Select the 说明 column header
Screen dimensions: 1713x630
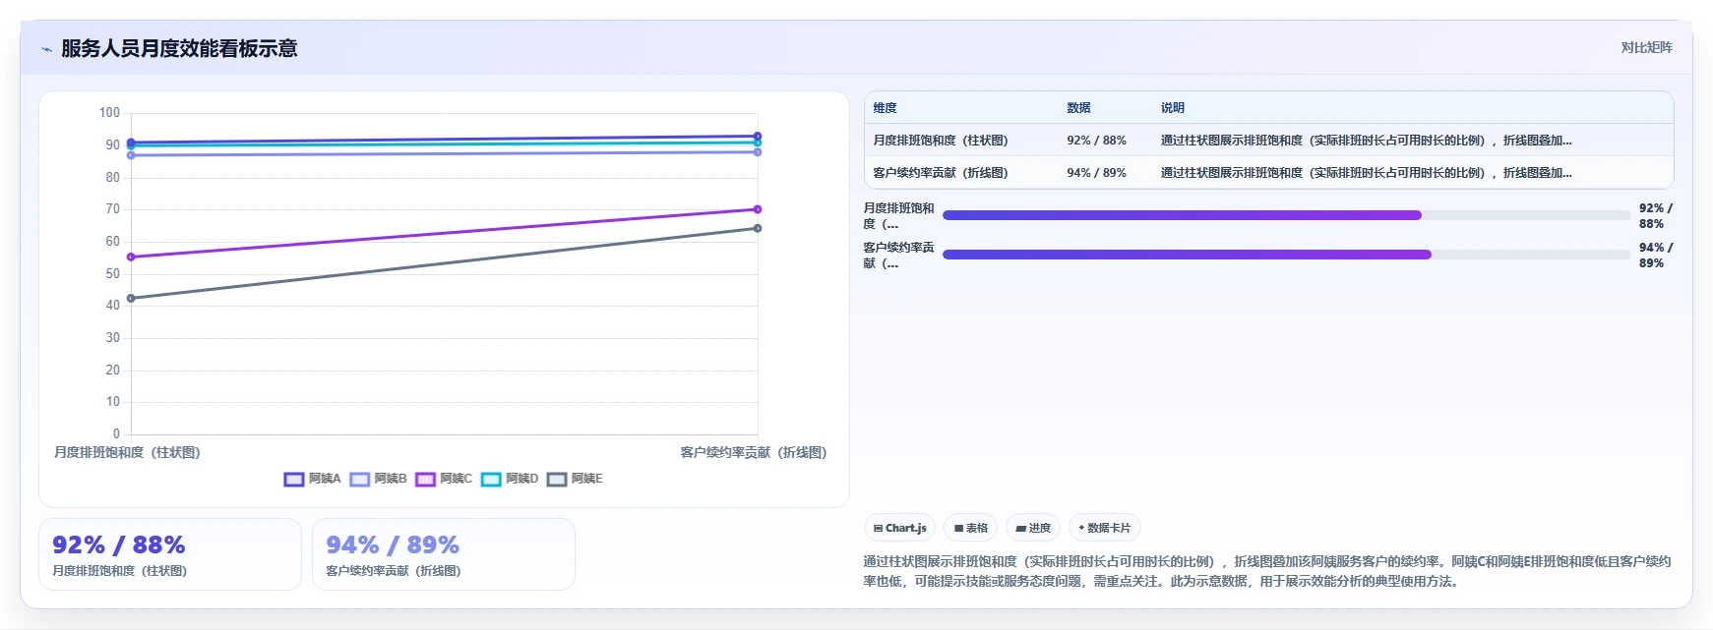[x=1173, y=108]
